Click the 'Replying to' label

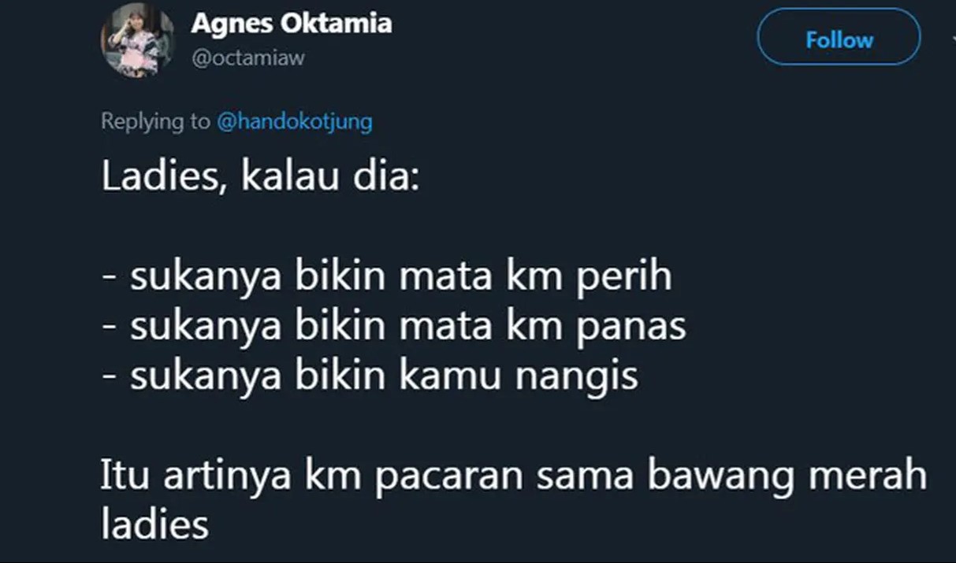pos(155,122)
